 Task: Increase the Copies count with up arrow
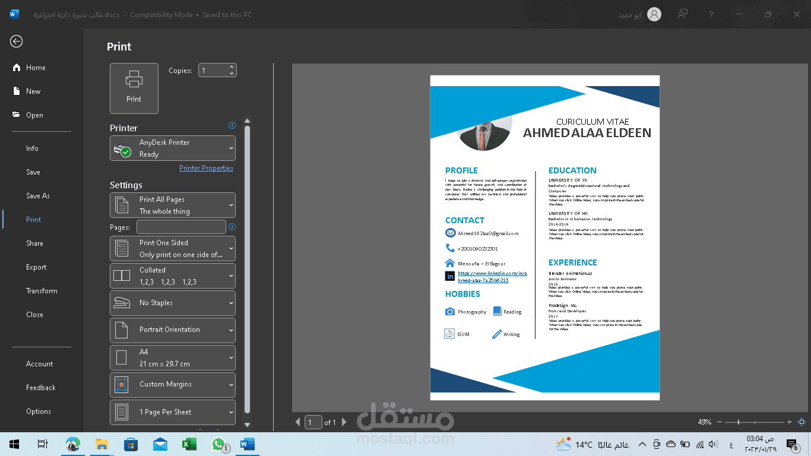click(232, 67)
